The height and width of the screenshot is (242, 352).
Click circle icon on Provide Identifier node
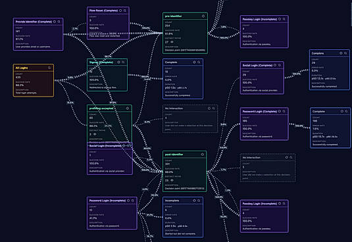click(x=55, y=22)
